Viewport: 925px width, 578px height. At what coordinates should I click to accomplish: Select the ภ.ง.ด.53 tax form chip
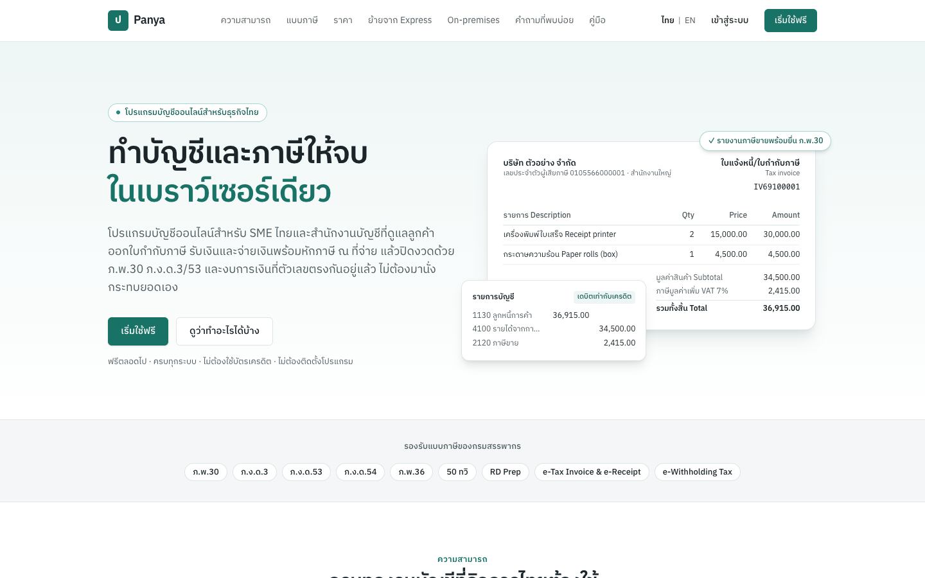click(306, 472)
